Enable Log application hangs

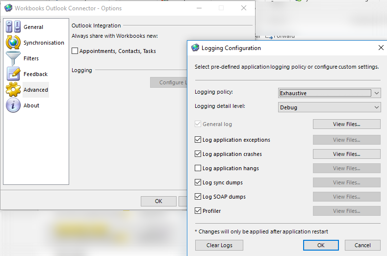click(198, 168)
